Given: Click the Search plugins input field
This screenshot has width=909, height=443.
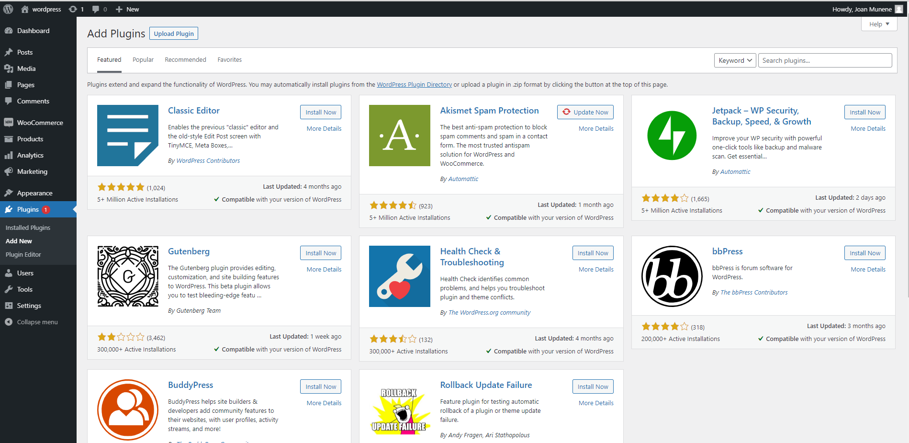Looking at the screenshot, I should [825, 60].
